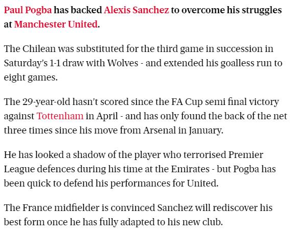Click the words France midfielder
The width and height of the screenshot is (291, 239).
point(61,207)
